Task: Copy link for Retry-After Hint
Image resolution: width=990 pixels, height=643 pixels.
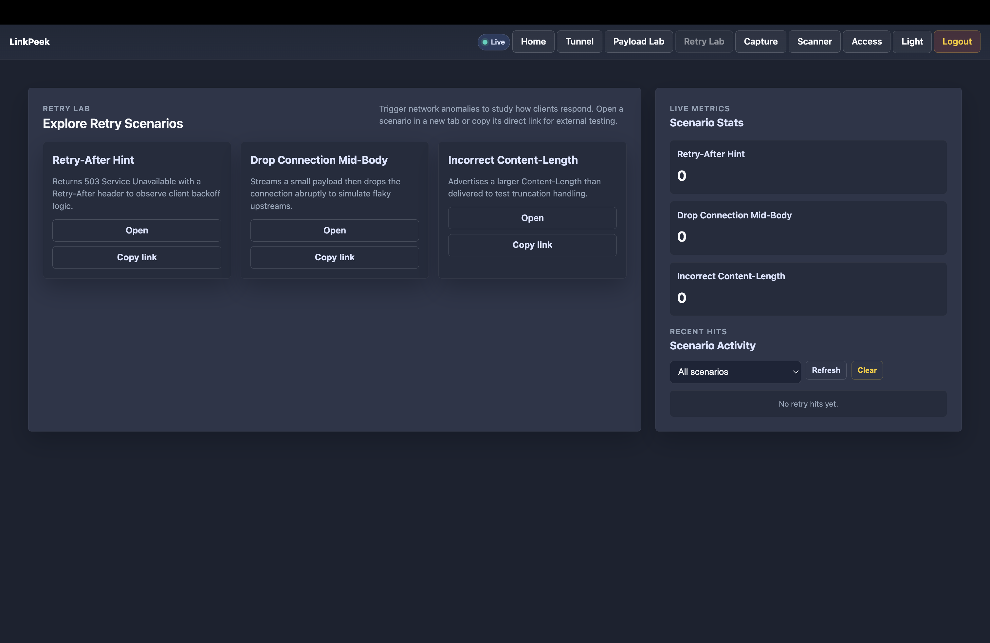Action: pyautogui.click(x=137, y=257)
